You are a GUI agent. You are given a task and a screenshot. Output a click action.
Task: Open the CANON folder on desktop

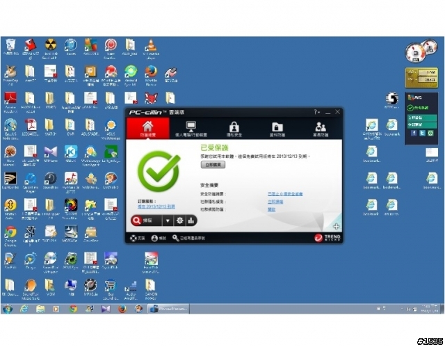(x=151, y=289)
